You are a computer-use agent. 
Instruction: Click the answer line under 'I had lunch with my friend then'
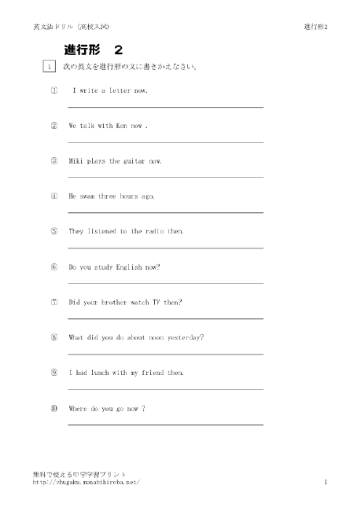[x=165, y=389]
